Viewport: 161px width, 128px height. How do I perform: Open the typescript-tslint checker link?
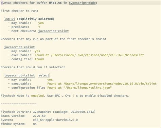coord(19,75)
